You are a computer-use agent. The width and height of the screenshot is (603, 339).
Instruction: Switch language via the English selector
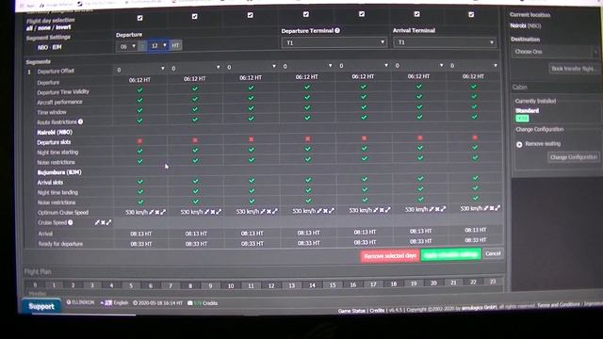click(117, 303)
